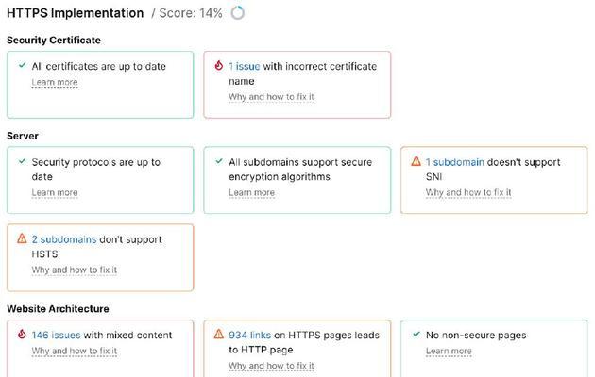Click 'Learn more' under secure encryption algorithms
Viewport: 595px width, 377px height.
click(251, 192)
